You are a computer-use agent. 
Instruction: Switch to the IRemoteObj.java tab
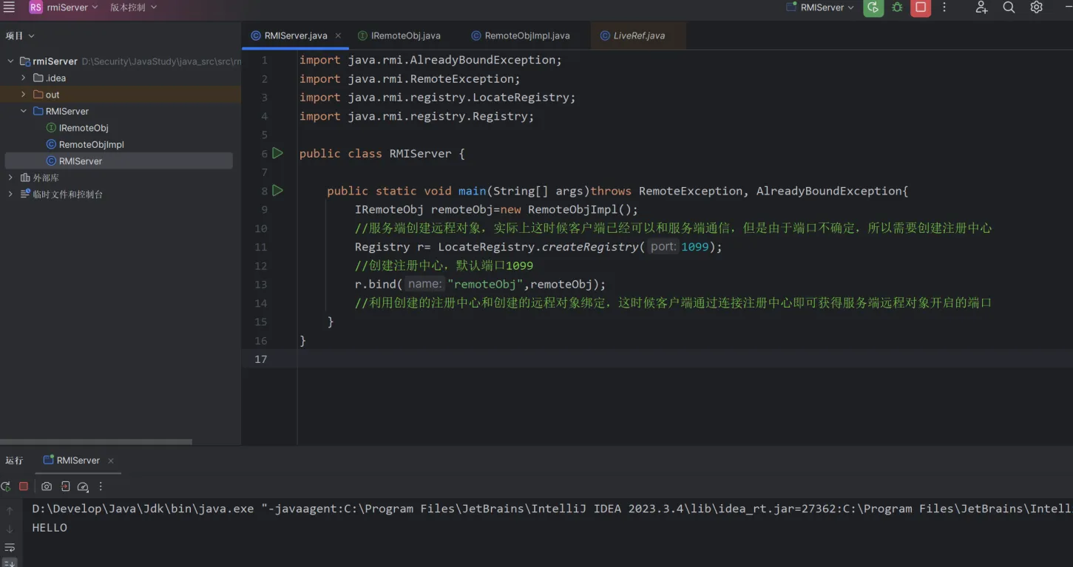point(399,35)
